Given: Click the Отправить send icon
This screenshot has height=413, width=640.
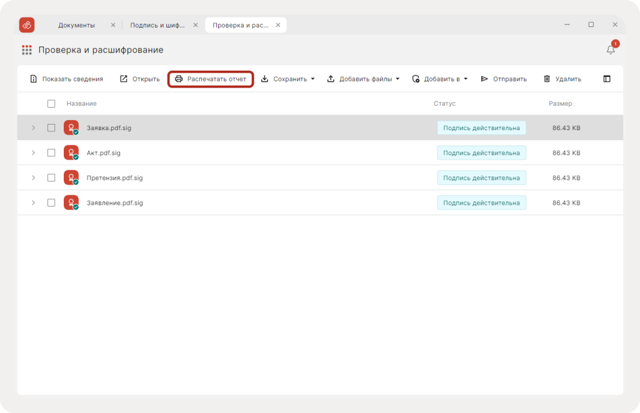Looking at the screenshot, I should [x=484, y=79].
